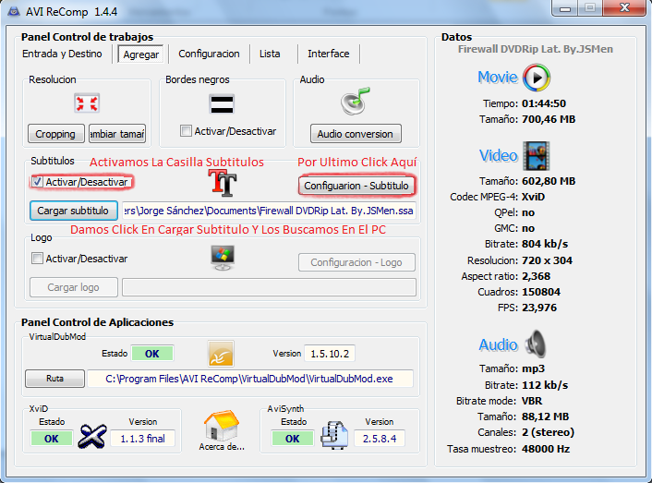Viewport: 652px width, 483px height.
Task: Uncheck Subtitulos Activar/Desactivar checkbox
Action: coord(37,182)
